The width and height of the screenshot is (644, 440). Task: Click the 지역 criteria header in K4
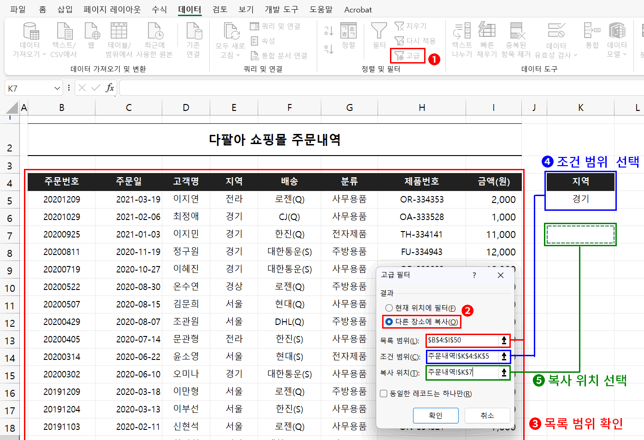580,181
